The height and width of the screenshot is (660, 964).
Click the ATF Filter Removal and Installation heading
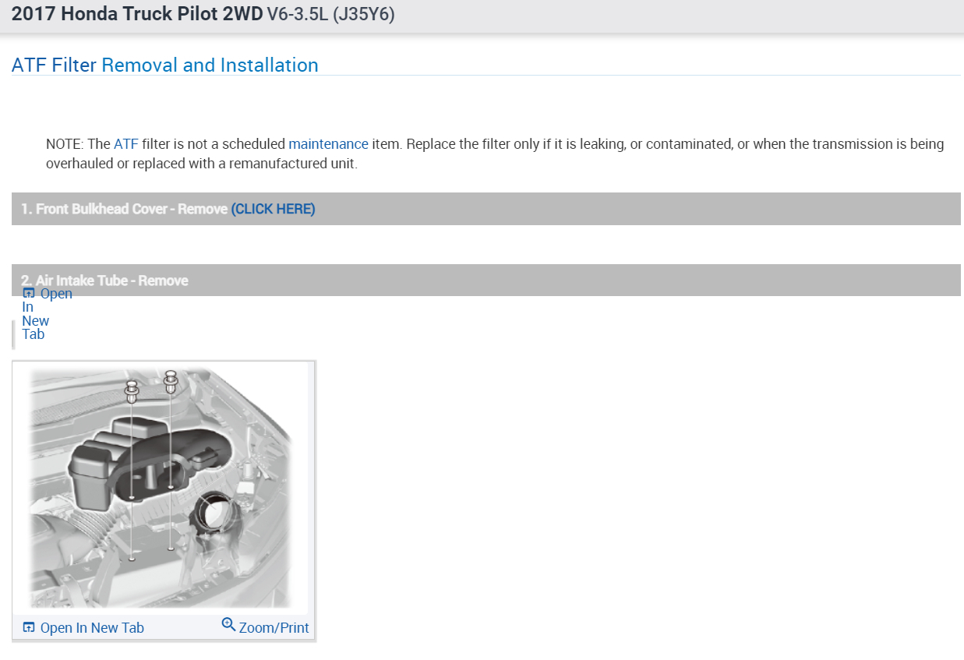click(x=164, y=65)
